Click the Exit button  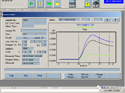[x=26, y=76]
